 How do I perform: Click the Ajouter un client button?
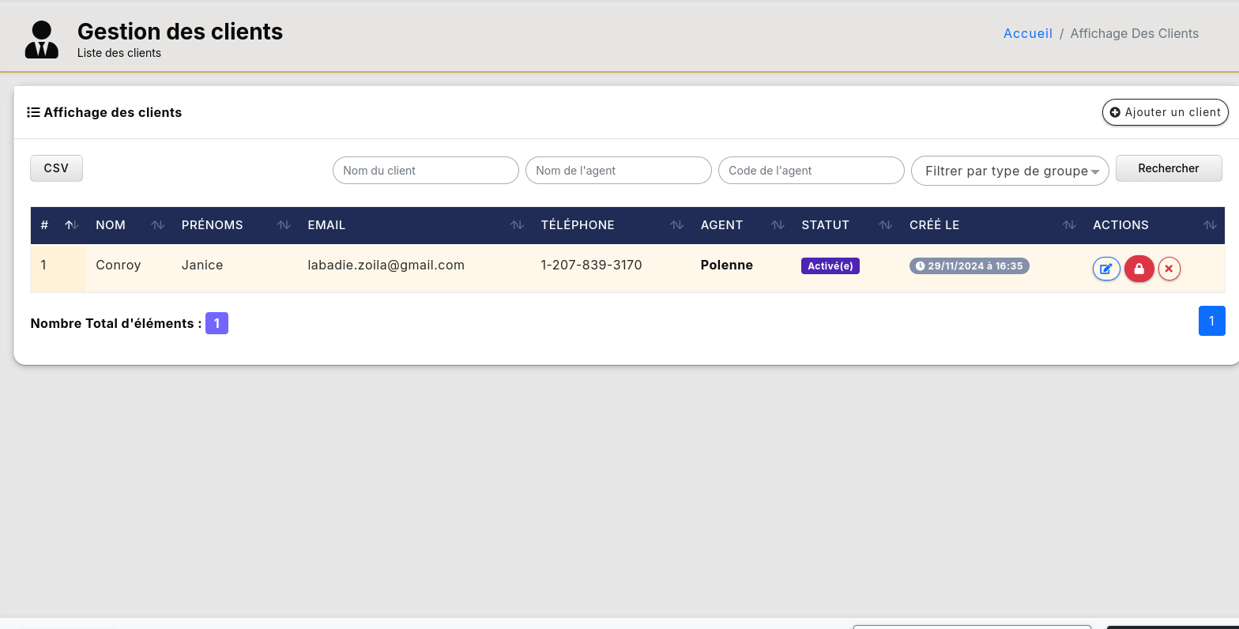point(1165,112)
